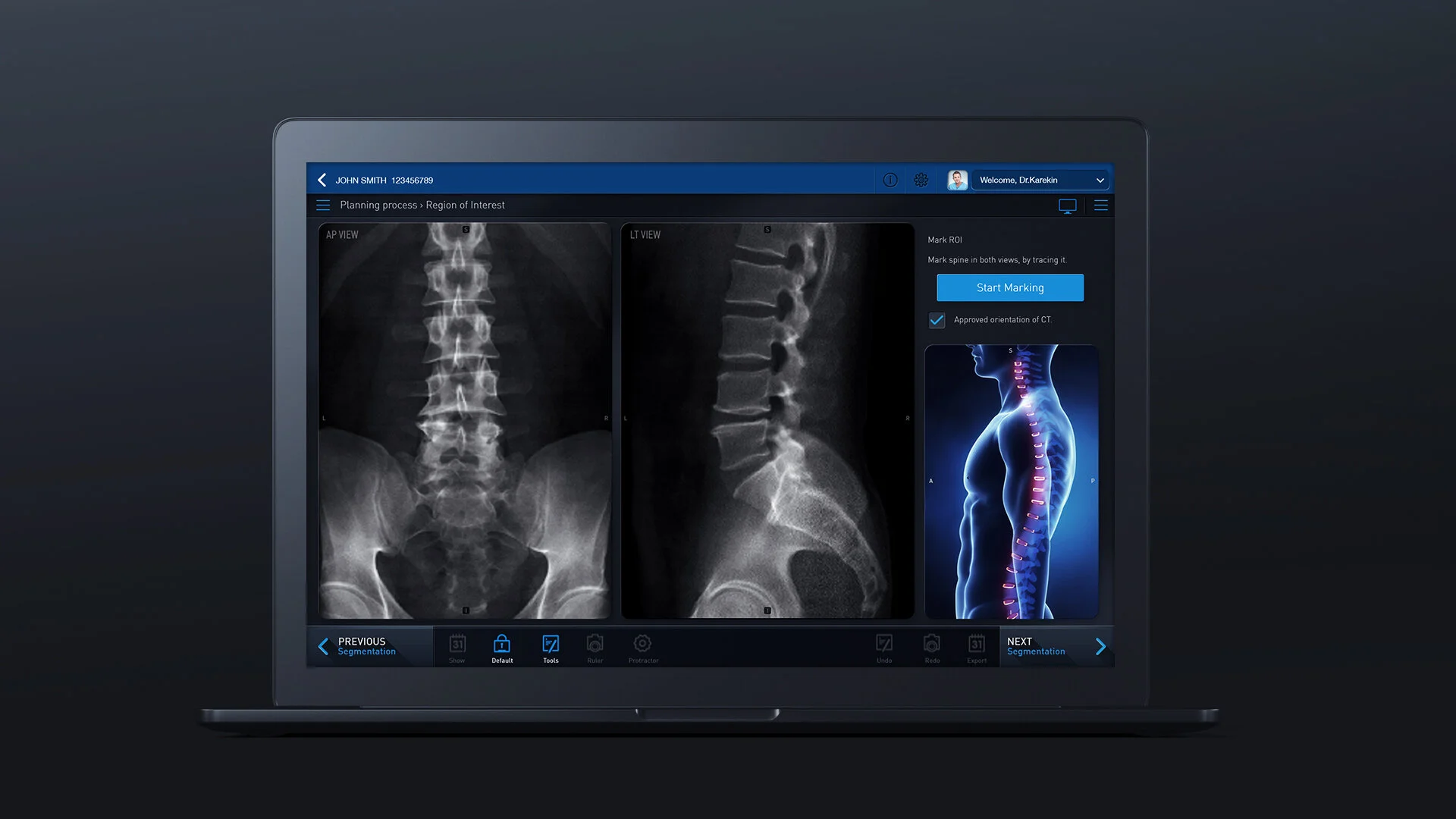Click the LT VIEW x-ray image
1456x819 pixels.
point(767,421)
